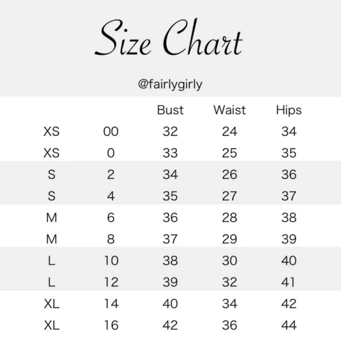Click the XS label in size 0 row
The height and width of the screenshot is (341, 341).
(x=51, y=153)
